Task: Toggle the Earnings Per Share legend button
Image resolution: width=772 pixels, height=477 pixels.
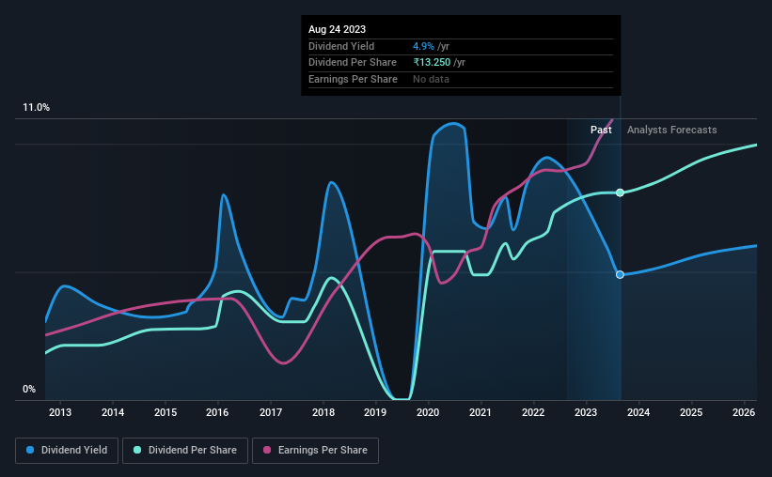Action: click(x=315, y=451)
